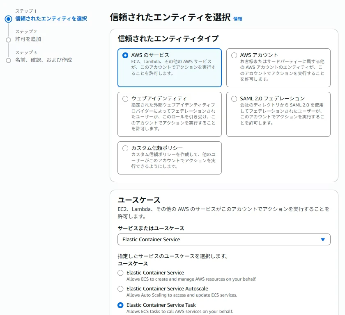Click the description under ウェブアイデンティティ
This screenshot has height=315, width=345.
[x=173, y=117]
